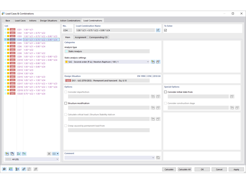Create new static analysis settings icon
The image size is (246, 184).
click(153, 62)
